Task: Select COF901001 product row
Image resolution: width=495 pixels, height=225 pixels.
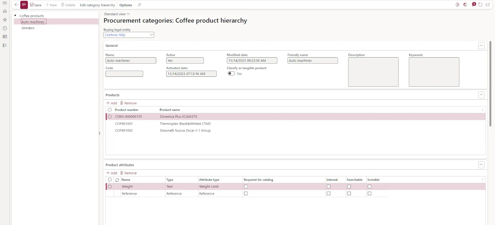Action: pyautogui.click(x=296, y=123)
